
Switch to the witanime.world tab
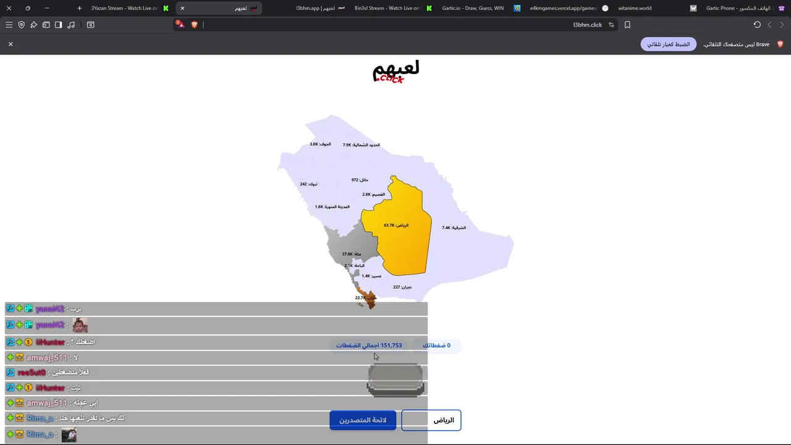tap(656, 8)
